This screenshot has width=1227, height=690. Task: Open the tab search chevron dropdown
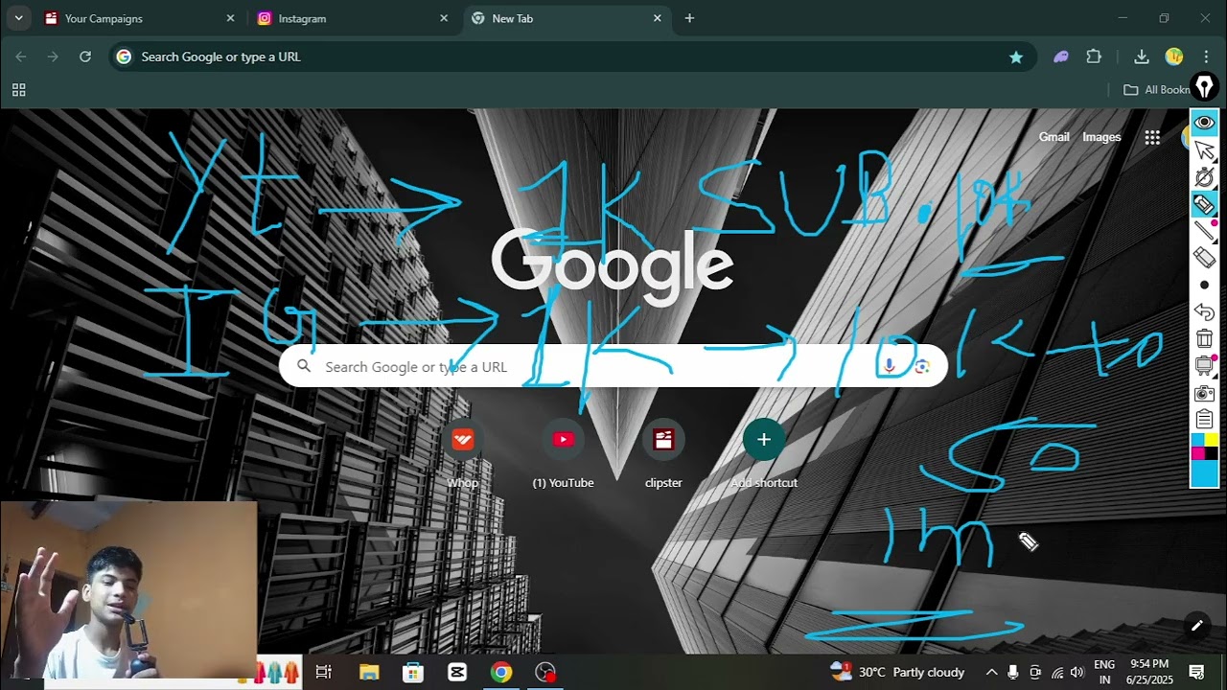coord(18,18)
